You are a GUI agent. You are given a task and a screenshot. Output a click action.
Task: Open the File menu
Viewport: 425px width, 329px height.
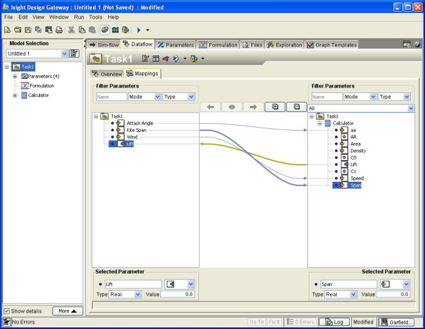click(x=9, y=17)
